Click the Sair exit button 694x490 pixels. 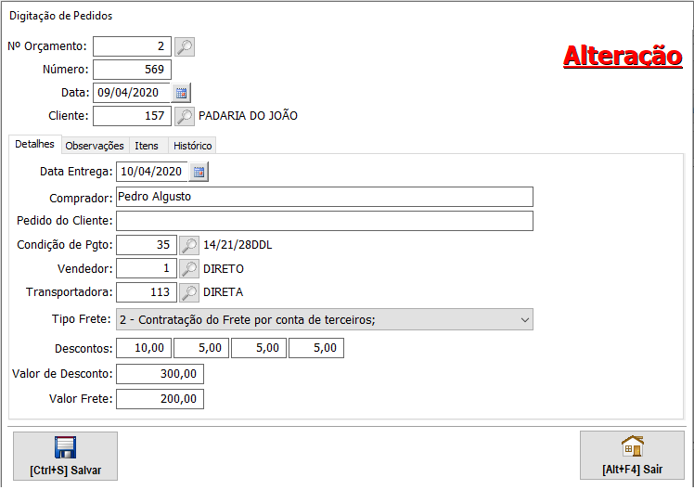(633, 456)
